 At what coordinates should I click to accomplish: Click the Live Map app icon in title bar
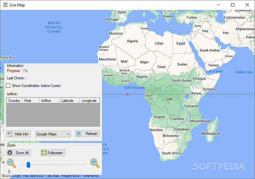coord(5,5)
